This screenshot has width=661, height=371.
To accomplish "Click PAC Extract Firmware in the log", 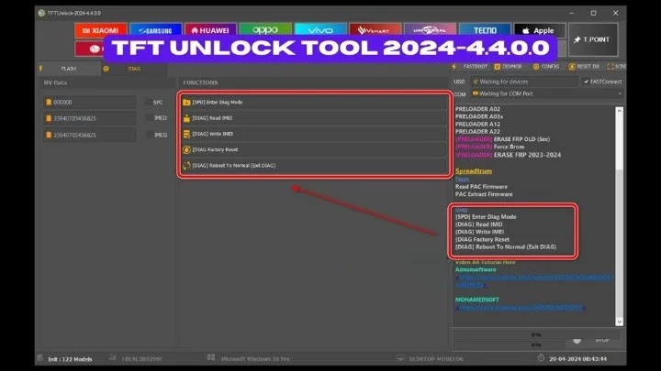I will [x=484, y=194].
